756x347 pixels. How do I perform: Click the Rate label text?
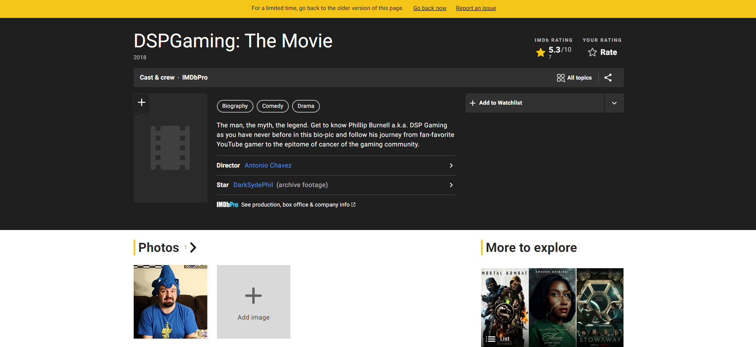[609, 52]
